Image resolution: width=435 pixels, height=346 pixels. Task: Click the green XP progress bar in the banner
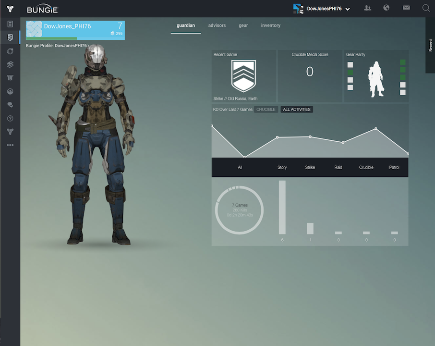[x=51, y=38]
